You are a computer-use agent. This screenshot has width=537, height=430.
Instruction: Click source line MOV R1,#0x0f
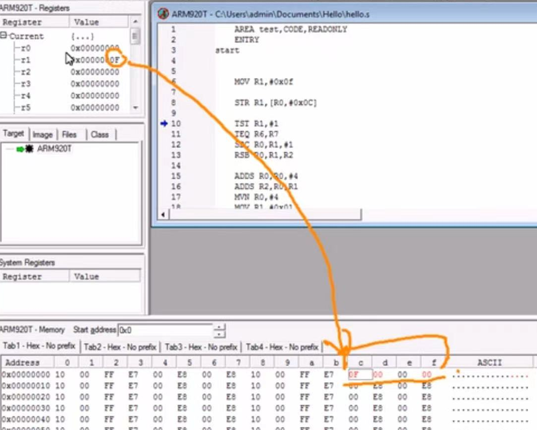264,82
